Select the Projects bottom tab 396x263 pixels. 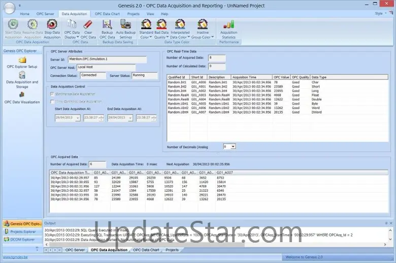(172, 250)
